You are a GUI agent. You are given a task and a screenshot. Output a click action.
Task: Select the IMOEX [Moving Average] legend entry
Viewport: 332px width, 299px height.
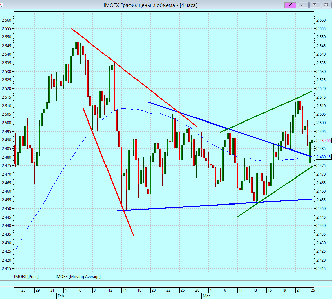click(x=78, y=277)
